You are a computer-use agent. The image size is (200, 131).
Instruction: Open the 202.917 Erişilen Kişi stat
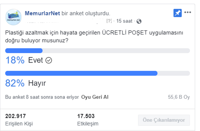[x=19, y=120]
